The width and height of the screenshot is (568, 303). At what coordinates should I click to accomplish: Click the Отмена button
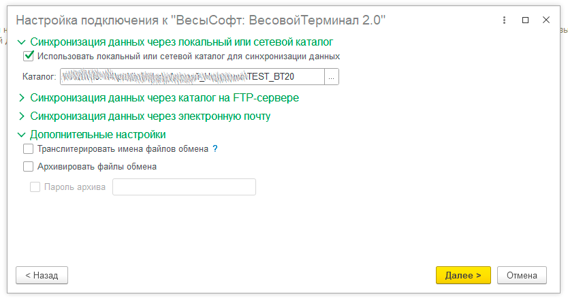point(522,275)
